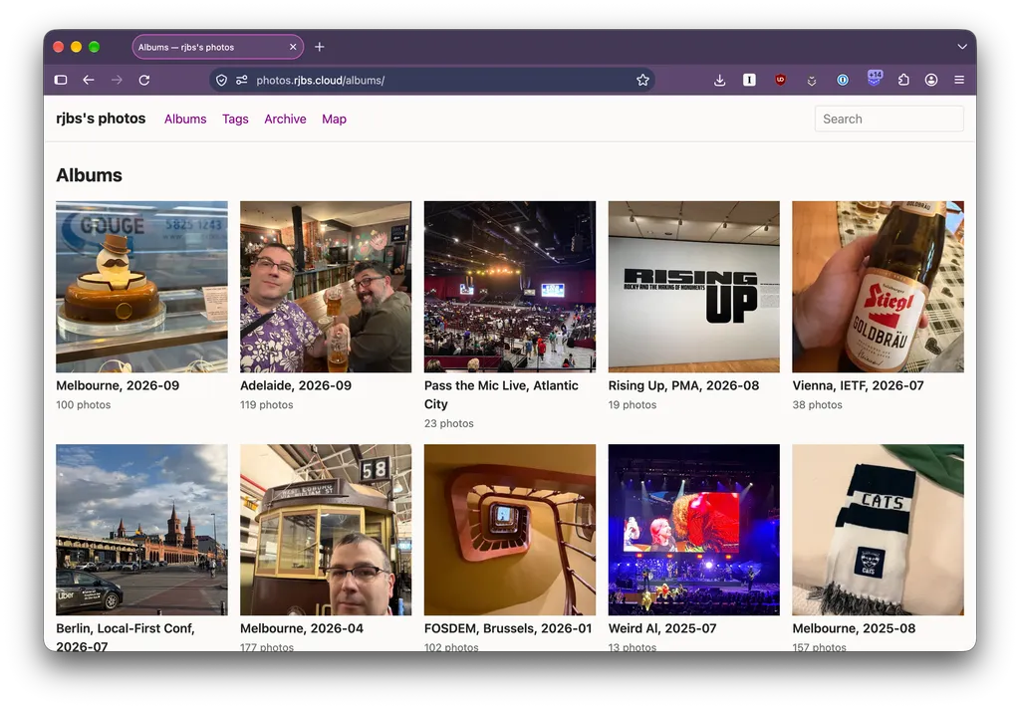Bookmark this page with the star
This screenshot has width=1020, height=709.
(642, 80)
